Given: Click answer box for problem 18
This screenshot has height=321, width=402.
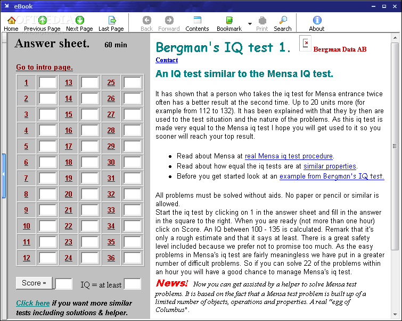Looking at the screenshot, I should pyautogui.click(x=90, y=162).
